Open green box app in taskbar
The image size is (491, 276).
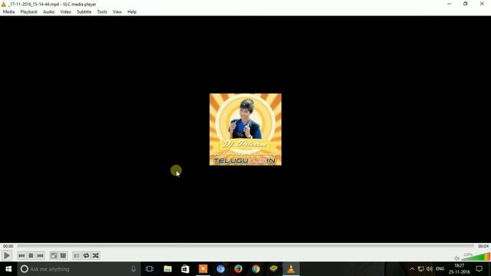coord(273,269)
